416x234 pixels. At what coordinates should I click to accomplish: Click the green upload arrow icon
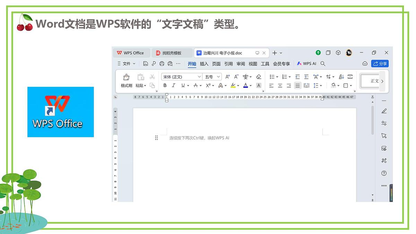click(x=318, y=53)
